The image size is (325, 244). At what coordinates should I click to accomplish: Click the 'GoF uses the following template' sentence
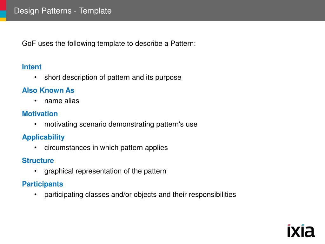(109, 44)
